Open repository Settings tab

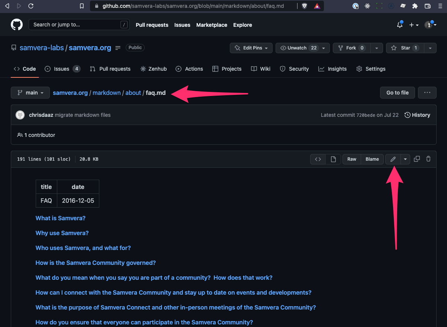click(x=371, y=69)
